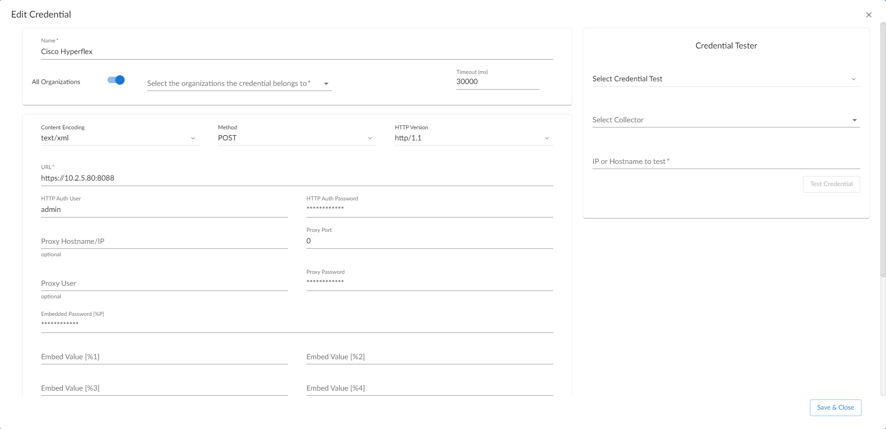Click the Embedded Password [%P] field
The width and height of the screenshot is (886, 429).
click(x=297, y=325)
